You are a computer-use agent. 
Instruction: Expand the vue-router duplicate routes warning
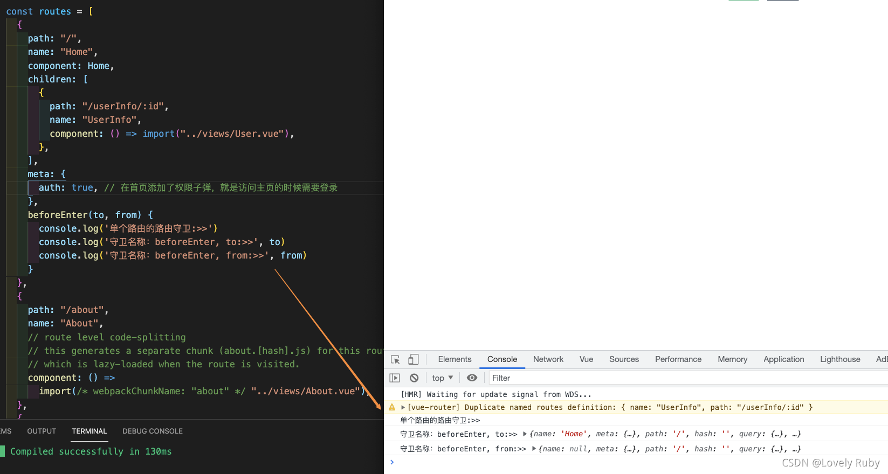coord(403,407)
